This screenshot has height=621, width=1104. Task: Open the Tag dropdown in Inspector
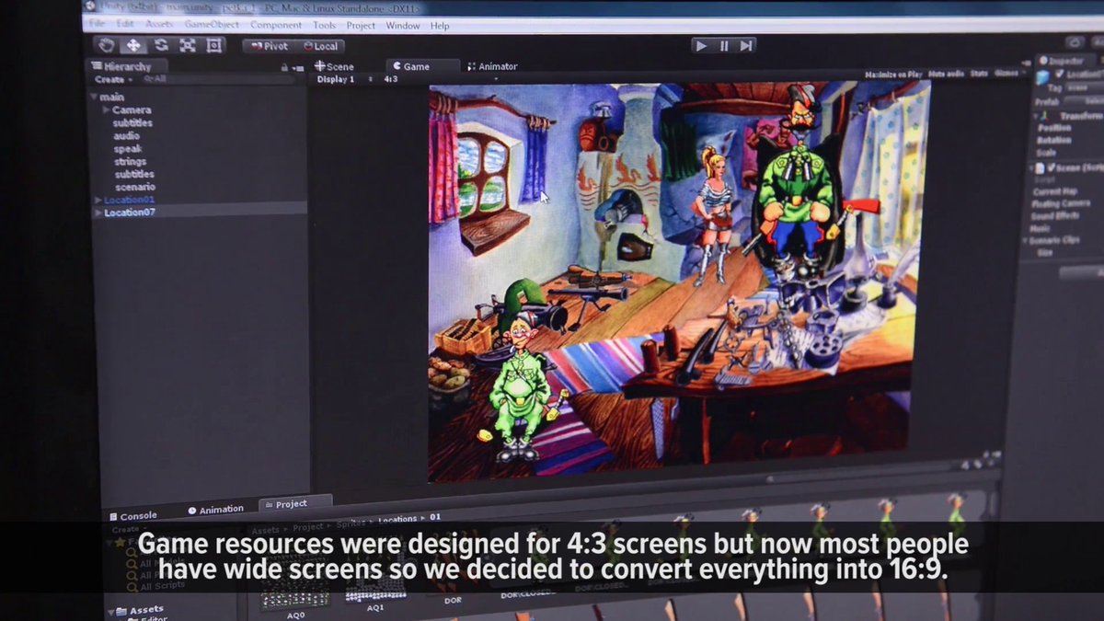(x=1084, y=87)
